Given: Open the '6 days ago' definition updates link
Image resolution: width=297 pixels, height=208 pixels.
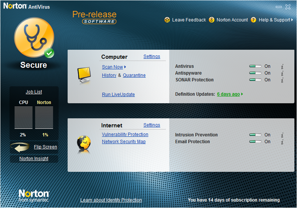Looking at the screenshot, I should coord(228,94).
